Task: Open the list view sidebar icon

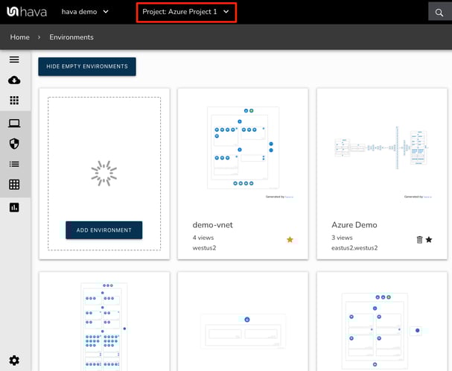Action: (x=14, y=164)
